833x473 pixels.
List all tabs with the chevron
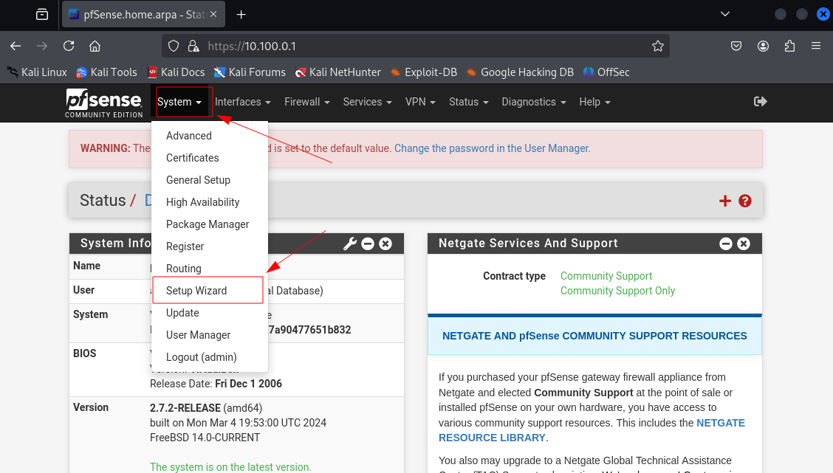(725, 14)
